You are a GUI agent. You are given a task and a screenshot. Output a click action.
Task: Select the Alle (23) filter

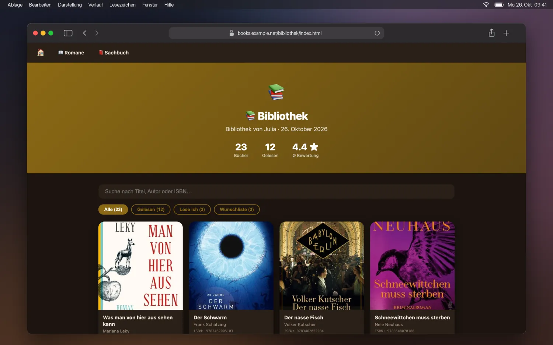[113, 209]
